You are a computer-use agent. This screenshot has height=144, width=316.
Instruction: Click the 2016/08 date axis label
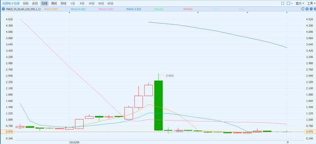[x=74, y=142]
